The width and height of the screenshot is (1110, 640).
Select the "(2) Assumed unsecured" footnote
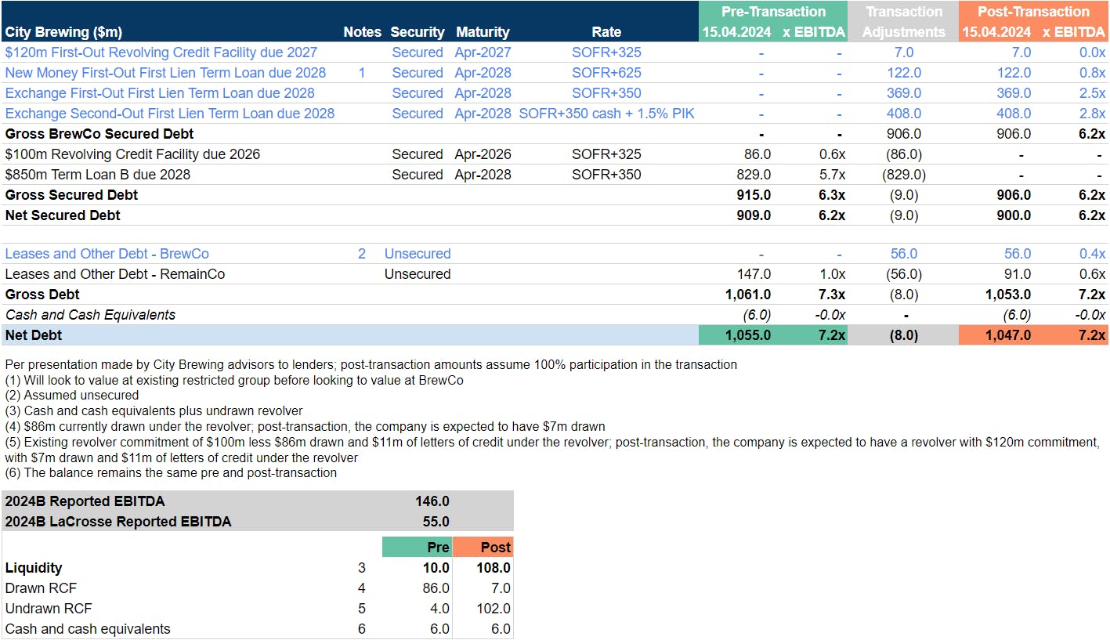pos(71,396)
